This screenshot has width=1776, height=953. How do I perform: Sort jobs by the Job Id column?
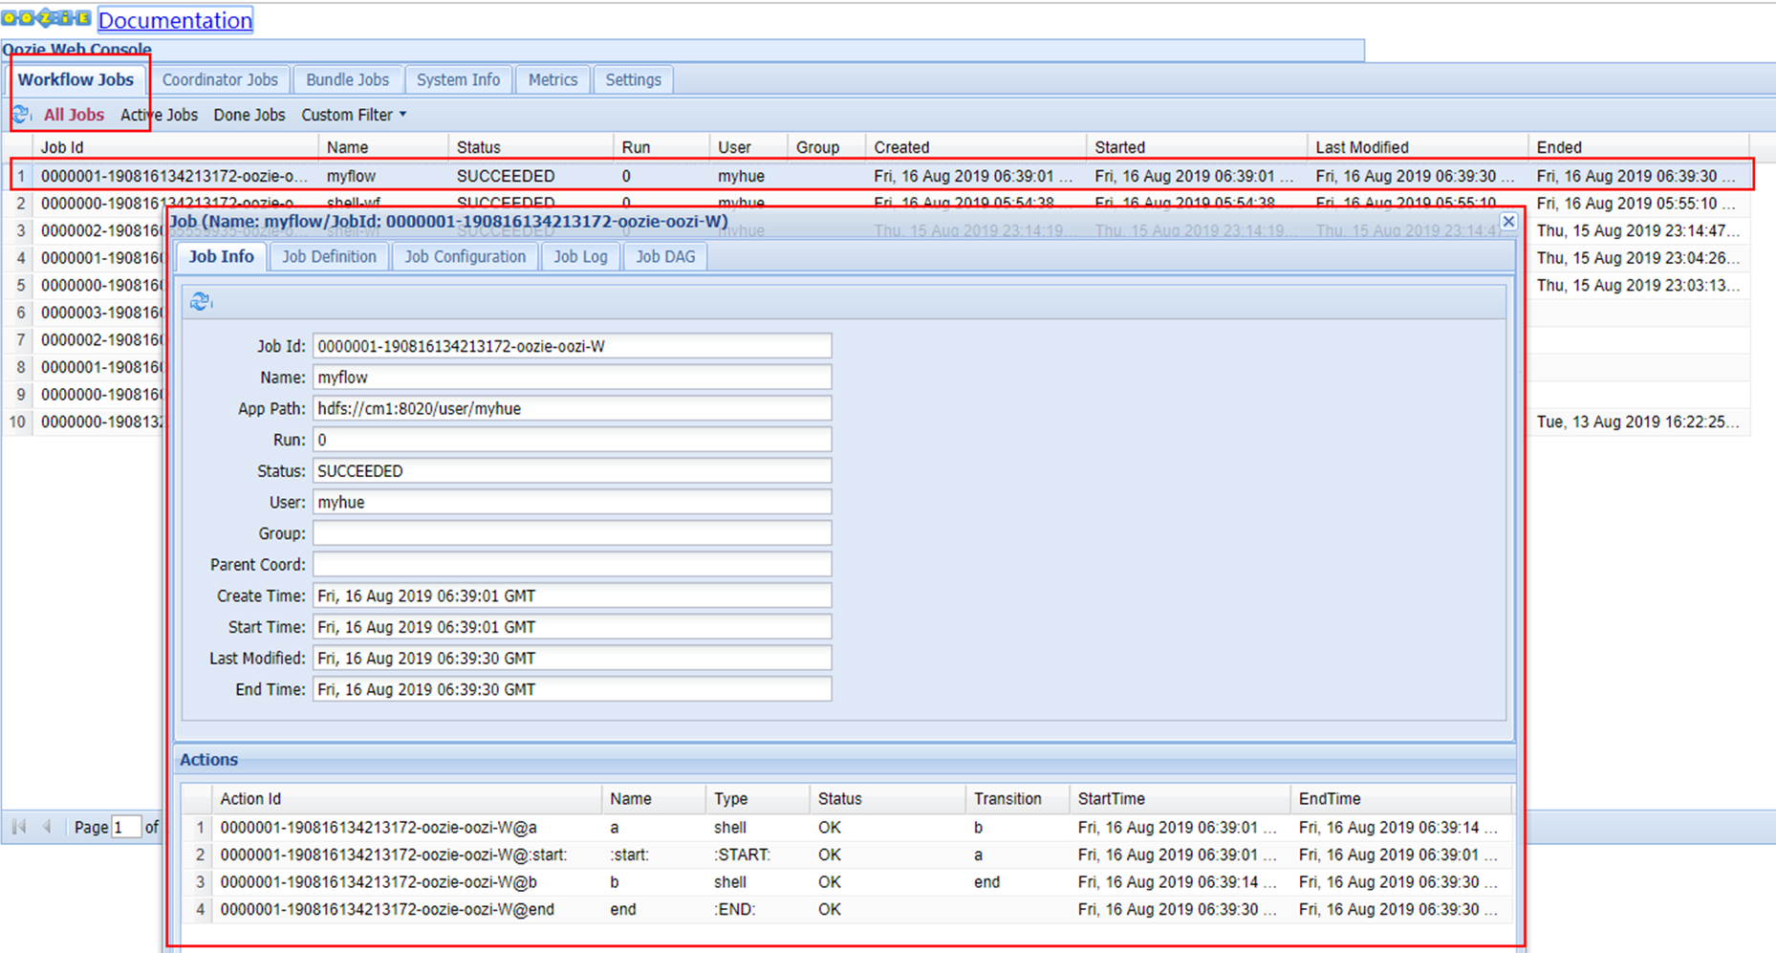click(x=176, y=147)
